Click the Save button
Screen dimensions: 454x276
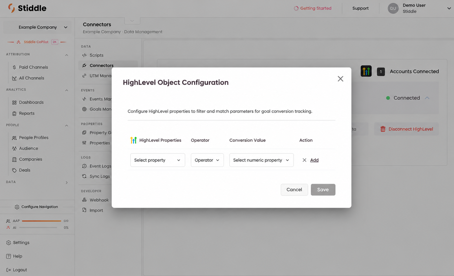coord(323,190)
